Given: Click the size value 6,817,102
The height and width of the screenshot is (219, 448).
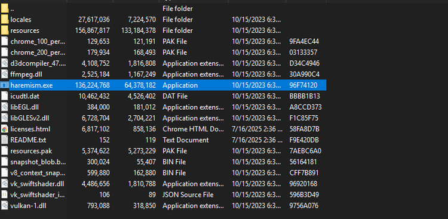Looking at the screenshot, I should 96,129.
